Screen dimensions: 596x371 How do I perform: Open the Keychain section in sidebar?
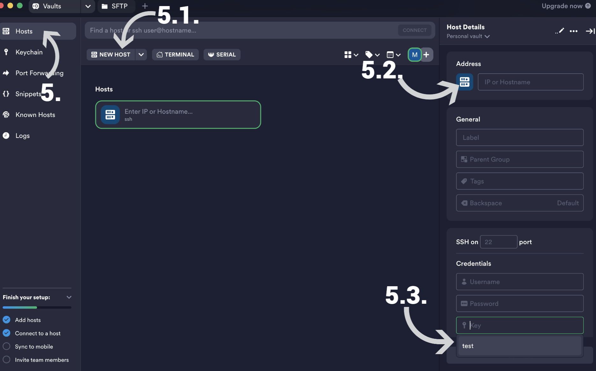[29, 52]
